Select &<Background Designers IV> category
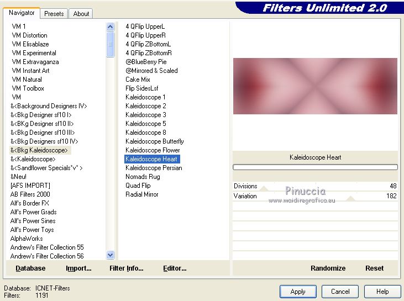The image size is (404, 301). tap(49, 106)
